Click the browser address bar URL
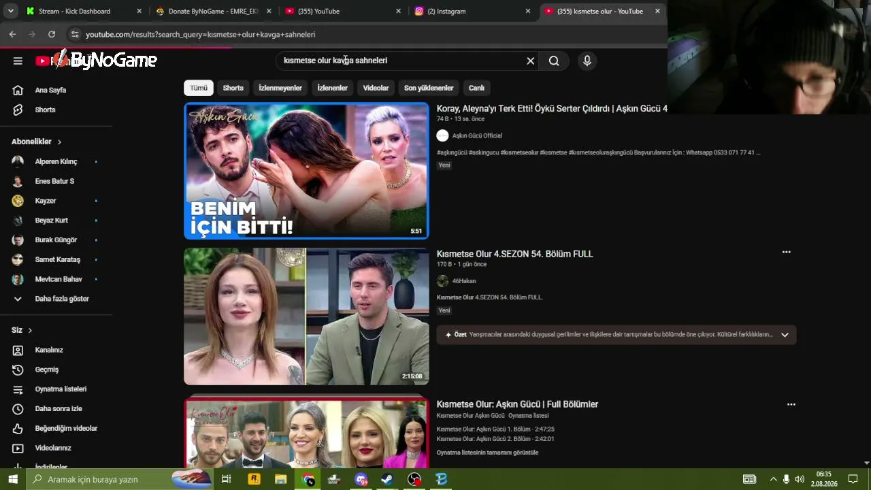The height and width of the screenshot is (490, 871). pyautogui.click(x=200, y=34)
